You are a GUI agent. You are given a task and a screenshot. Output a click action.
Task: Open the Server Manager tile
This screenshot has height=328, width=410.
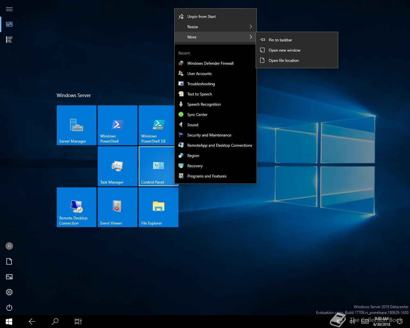77,125
